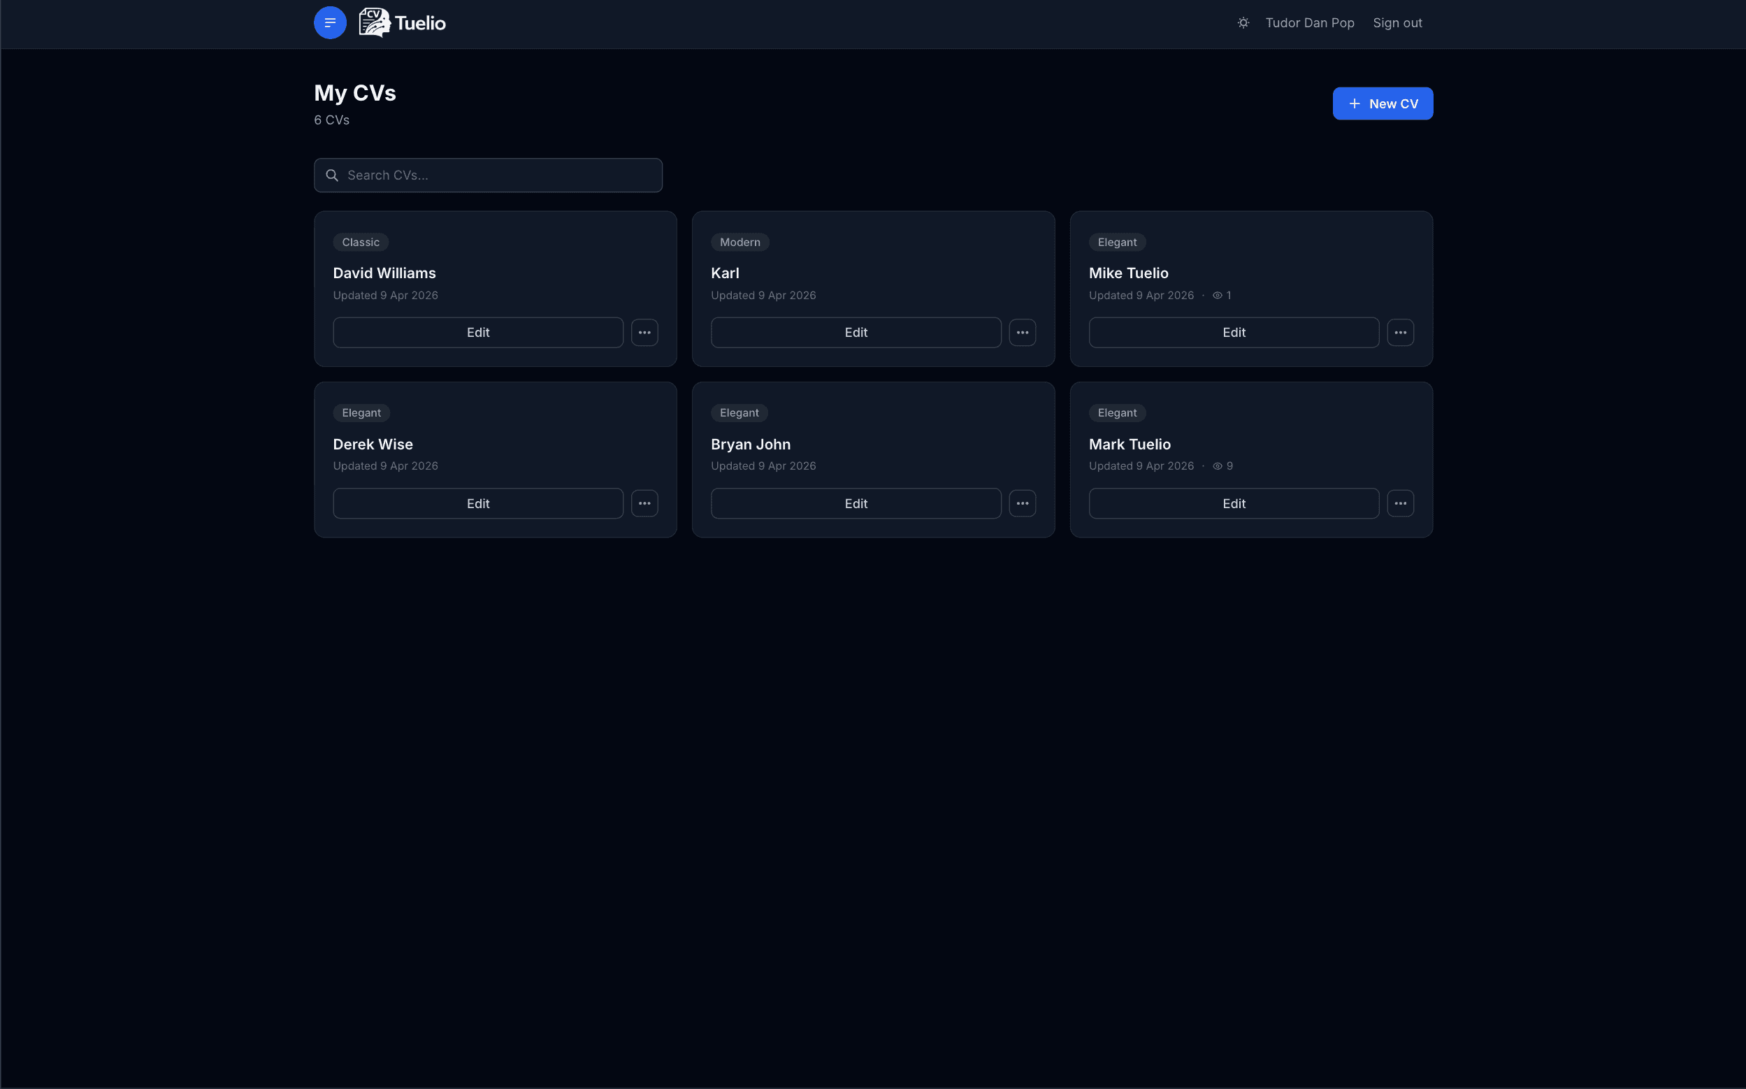Edit the Derek Wise CV

point(477,503)
